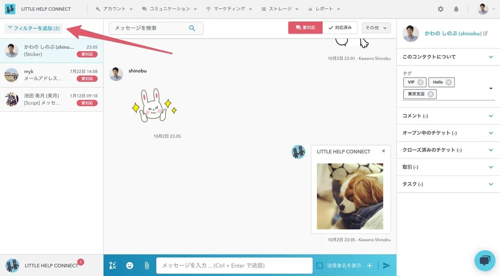Toggle the 対応済み status filter
500x276 pixels.
(x=340, y=28)
